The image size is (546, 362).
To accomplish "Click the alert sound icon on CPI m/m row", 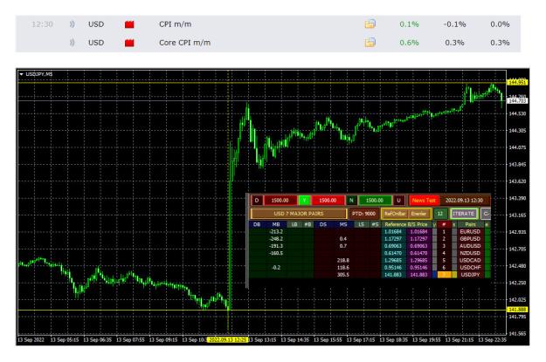I will [x=73, y=24].
